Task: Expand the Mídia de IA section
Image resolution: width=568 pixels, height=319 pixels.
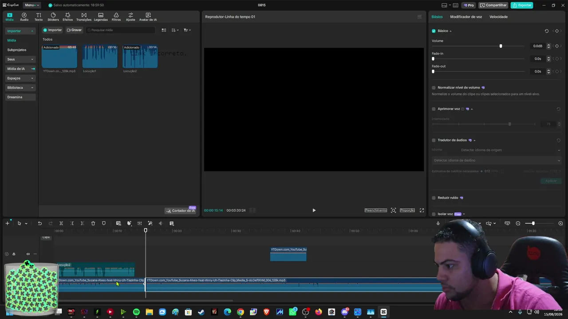Action: (20, 69)
